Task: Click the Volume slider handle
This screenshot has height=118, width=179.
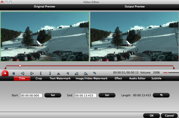Action: (x=168, y=73)
